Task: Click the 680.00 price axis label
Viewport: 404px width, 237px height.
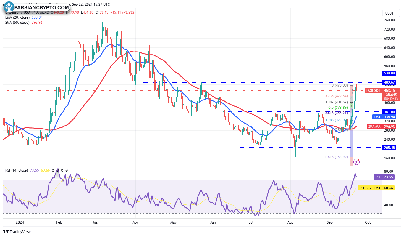Action: point(389,39)
